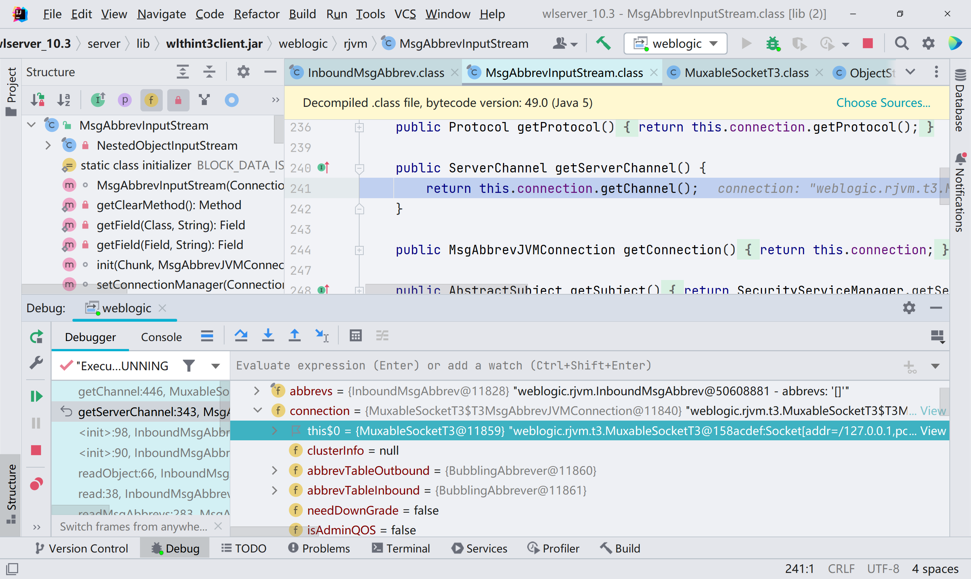This screenshot has width=971, height=579.
Task: Click the thread filter funnel icon
Action: (x=189, y=366)
